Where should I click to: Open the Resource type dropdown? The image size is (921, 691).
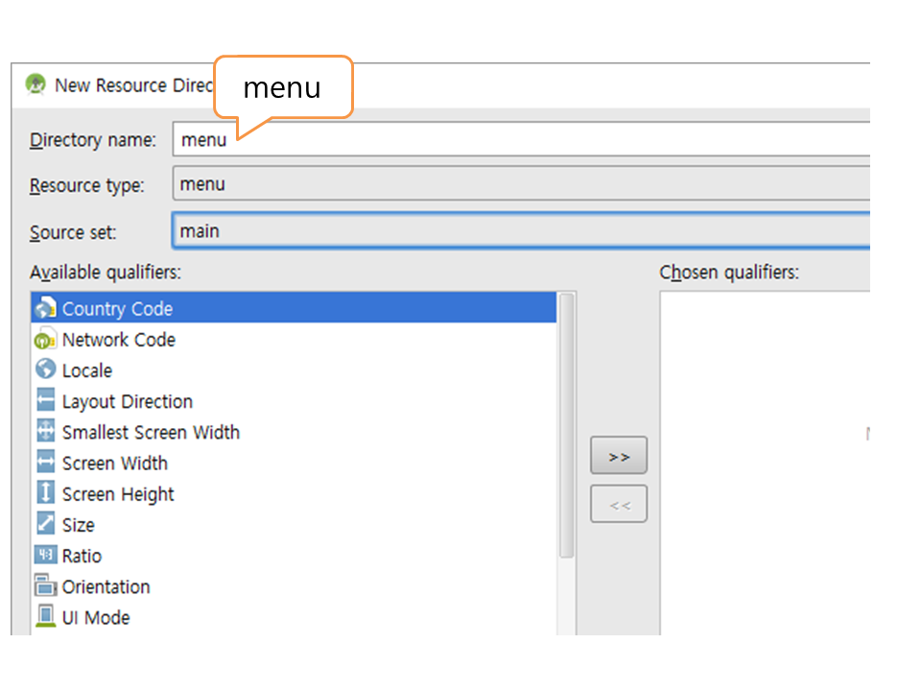[520, 184]
